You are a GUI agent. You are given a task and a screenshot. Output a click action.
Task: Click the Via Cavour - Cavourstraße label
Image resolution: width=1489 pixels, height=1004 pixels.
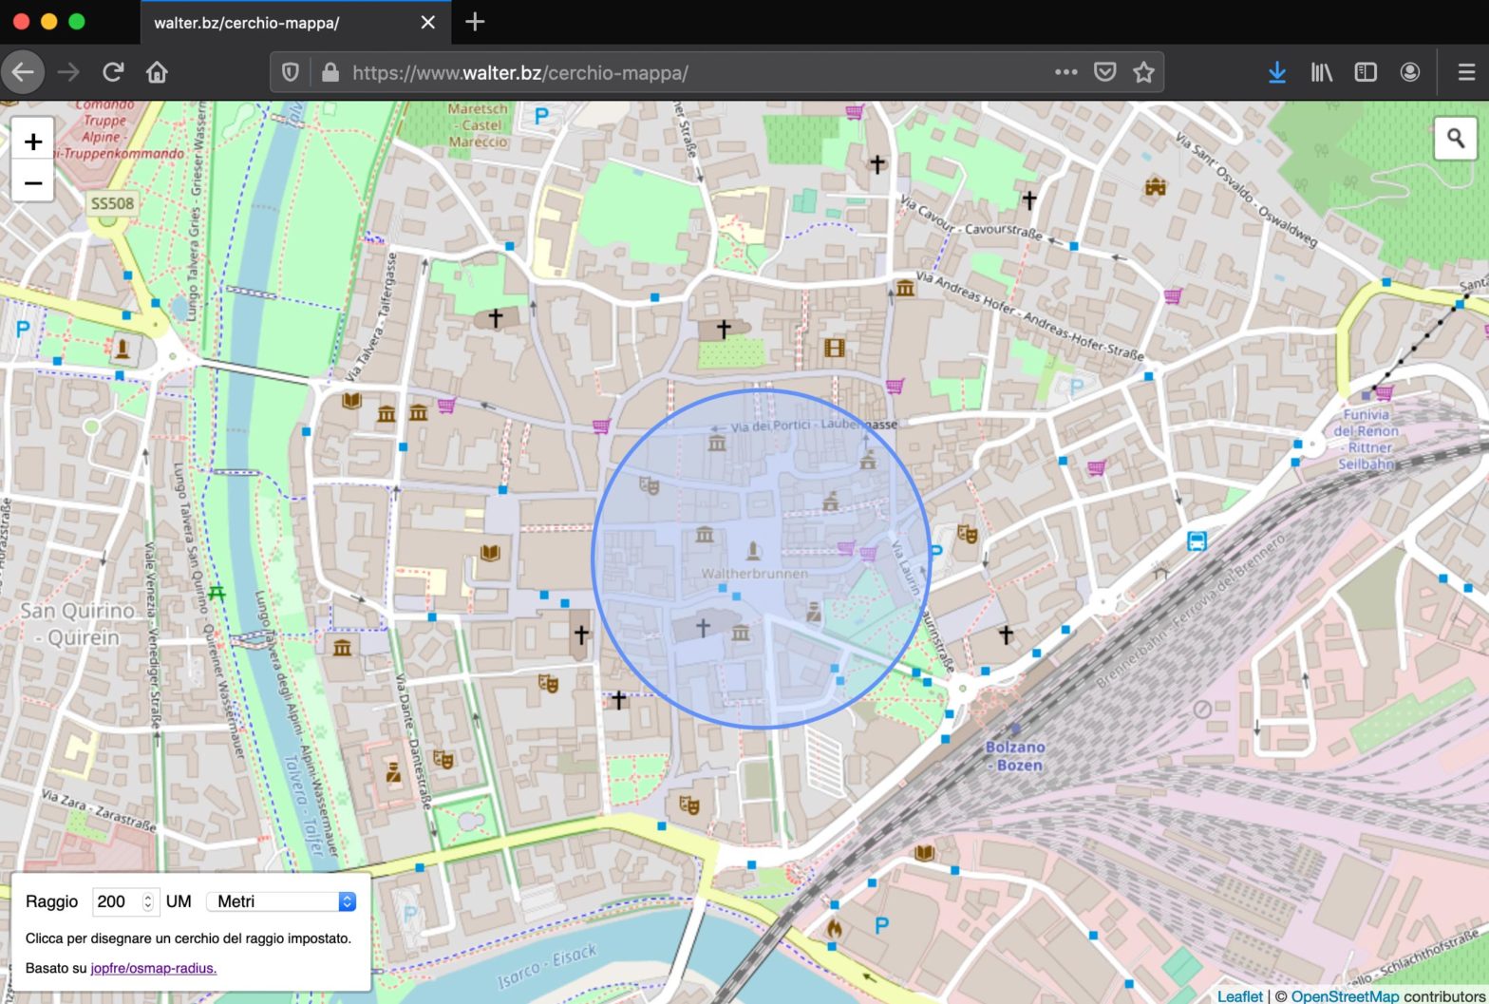pos(971,218)
